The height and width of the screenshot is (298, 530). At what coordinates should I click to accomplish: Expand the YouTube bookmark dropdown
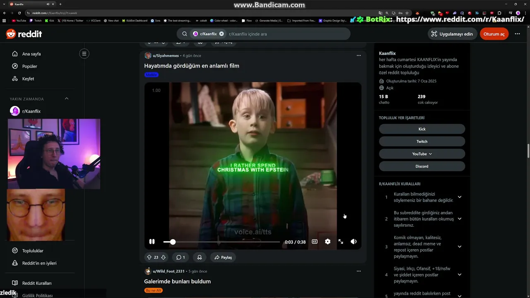point(422,154)
